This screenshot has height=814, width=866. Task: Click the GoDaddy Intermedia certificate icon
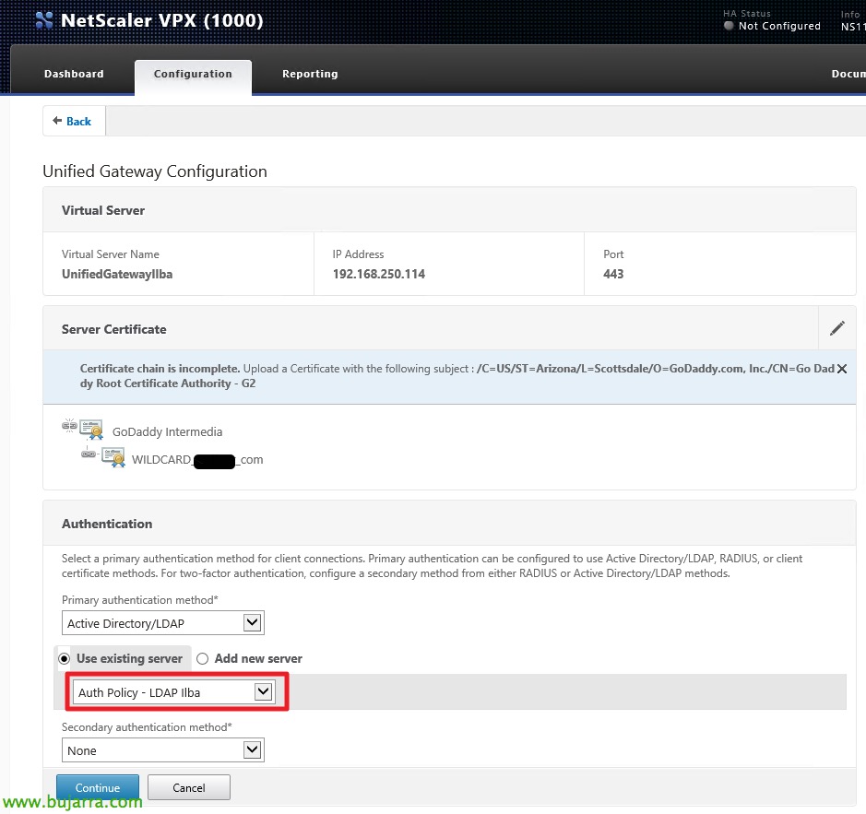pos(91,430)
